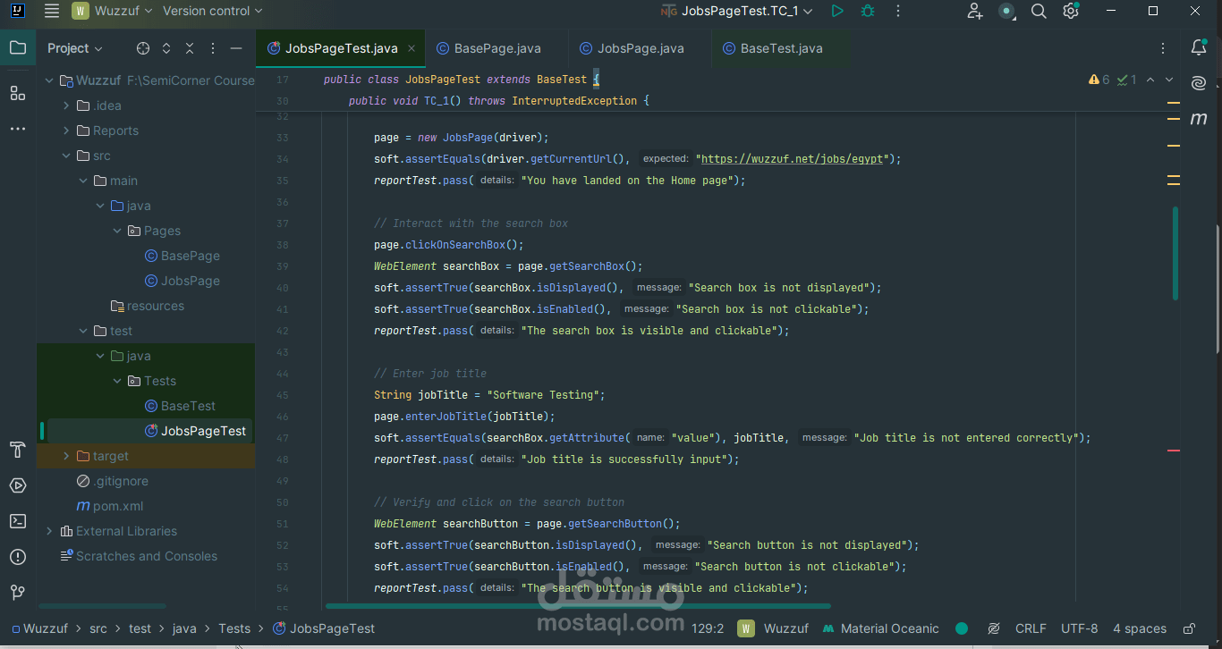This screenshot has height=649, width=1222.
Task: Open Search Everywhere magnifier icon
Action: 1039,11
